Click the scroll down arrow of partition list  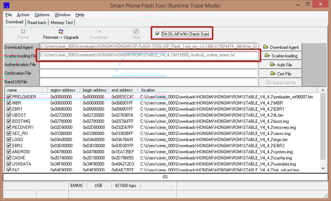click(323, 168)
